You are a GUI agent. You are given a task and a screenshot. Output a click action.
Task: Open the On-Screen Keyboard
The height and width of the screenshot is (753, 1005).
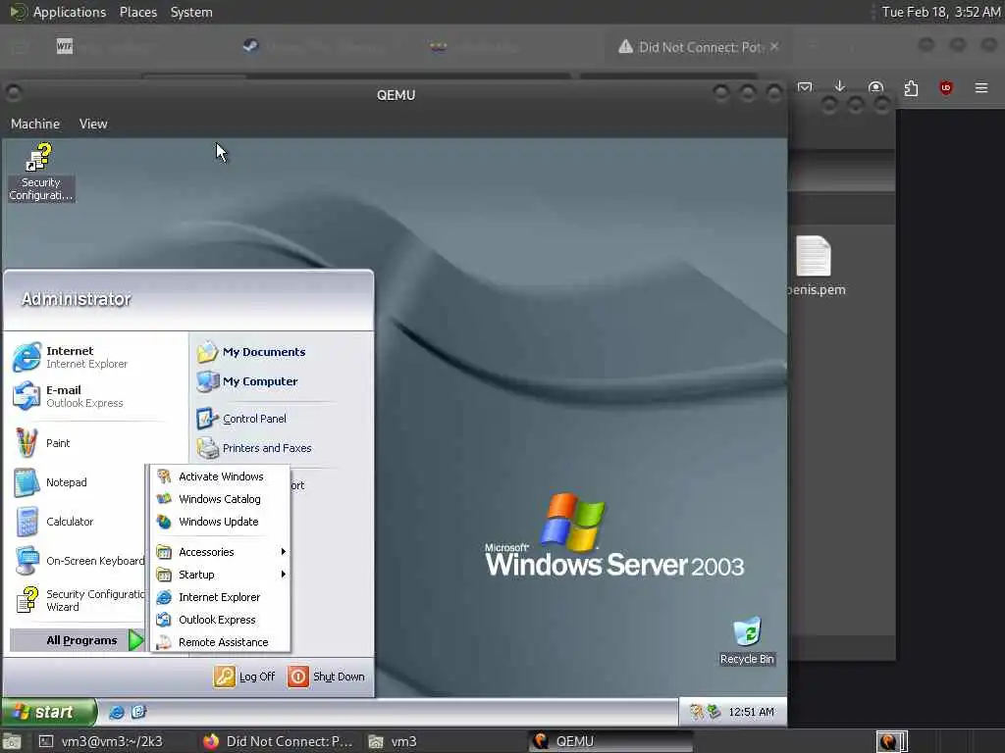[79, 561]
